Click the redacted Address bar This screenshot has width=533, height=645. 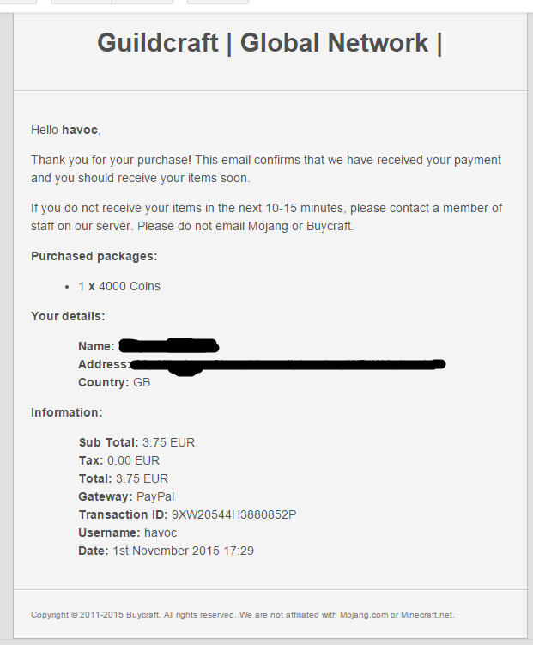click(288, 365)
